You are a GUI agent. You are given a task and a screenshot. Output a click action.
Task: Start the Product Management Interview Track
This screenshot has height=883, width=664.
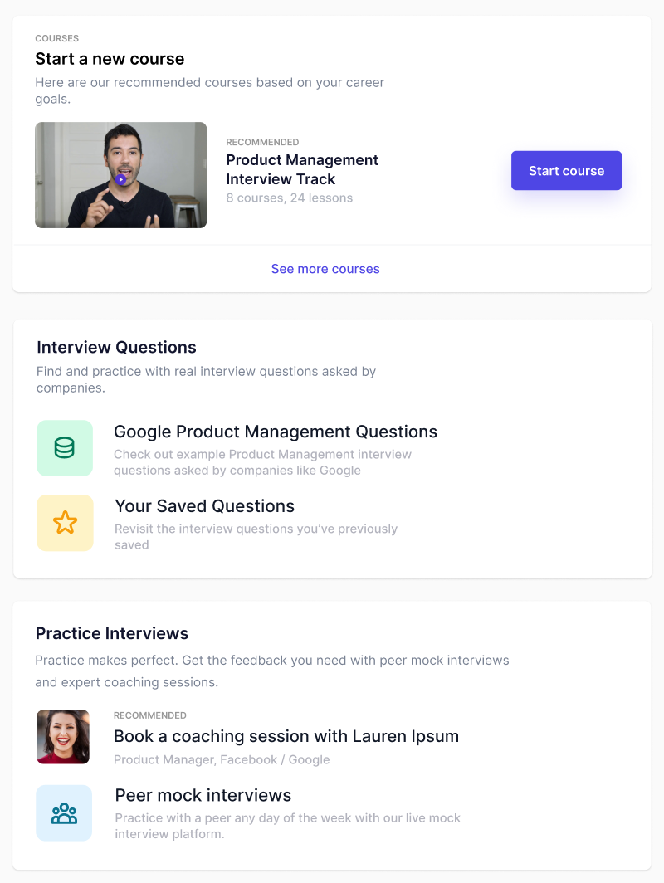click(566, 171)
